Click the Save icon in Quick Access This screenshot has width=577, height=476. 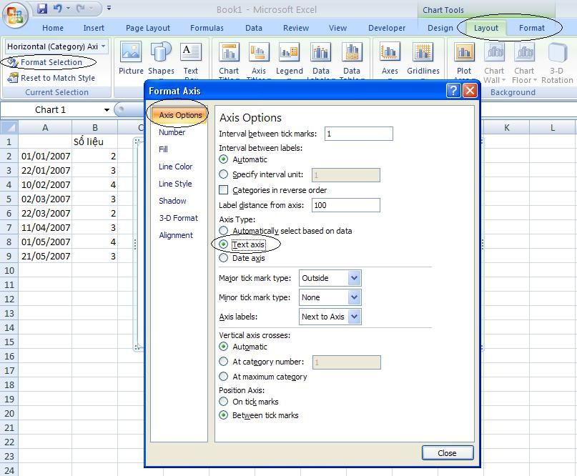pos(42,9)
